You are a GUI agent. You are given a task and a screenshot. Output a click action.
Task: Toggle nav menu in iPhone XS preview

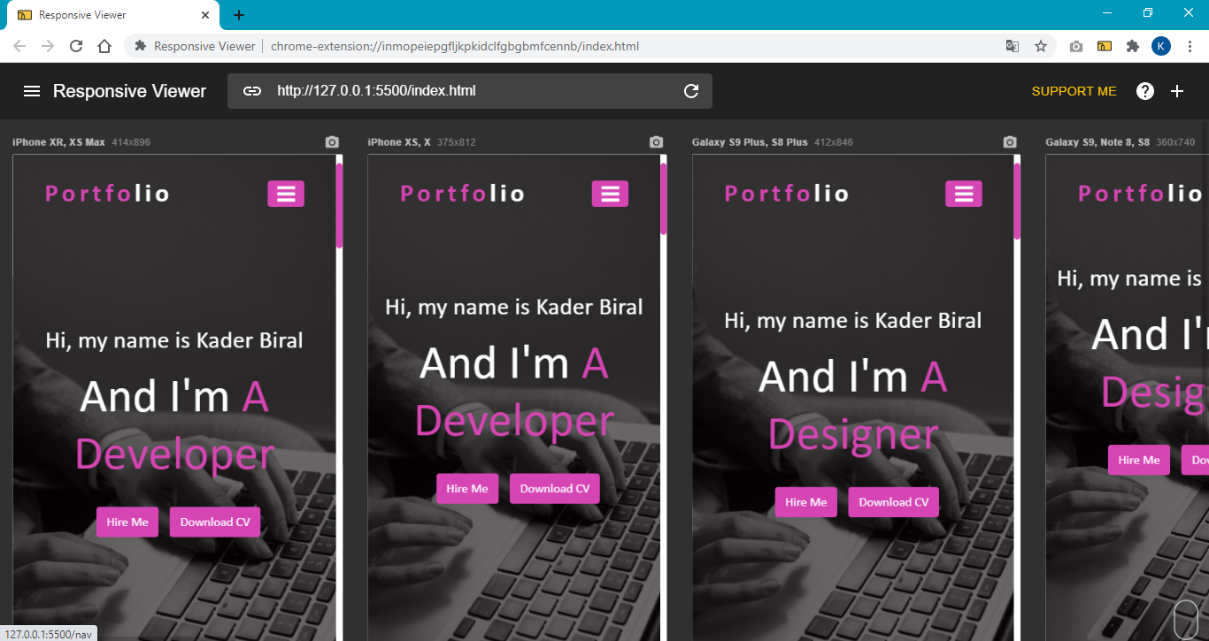click(610, 194)
